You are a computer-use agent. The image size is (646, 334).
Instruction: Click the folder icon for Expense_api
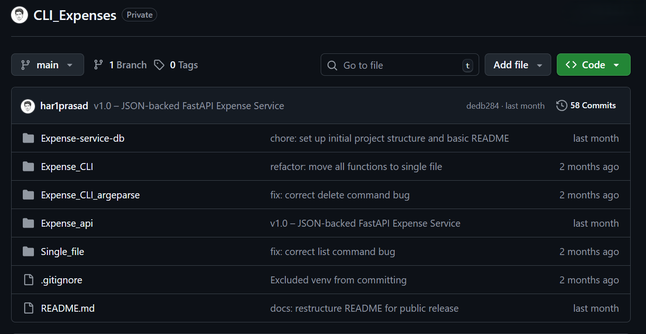(28, 223)
